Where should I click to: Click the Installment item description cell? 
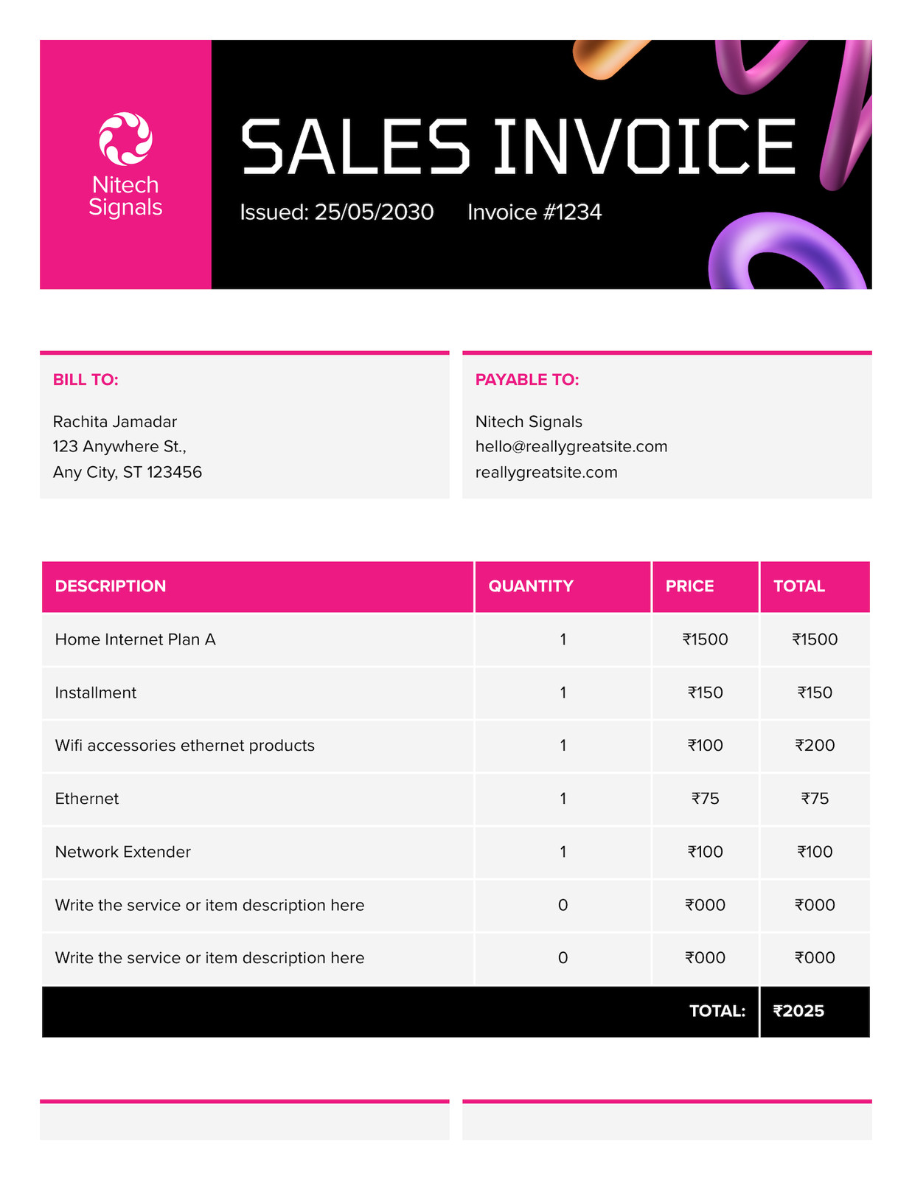tap(257, 693)
